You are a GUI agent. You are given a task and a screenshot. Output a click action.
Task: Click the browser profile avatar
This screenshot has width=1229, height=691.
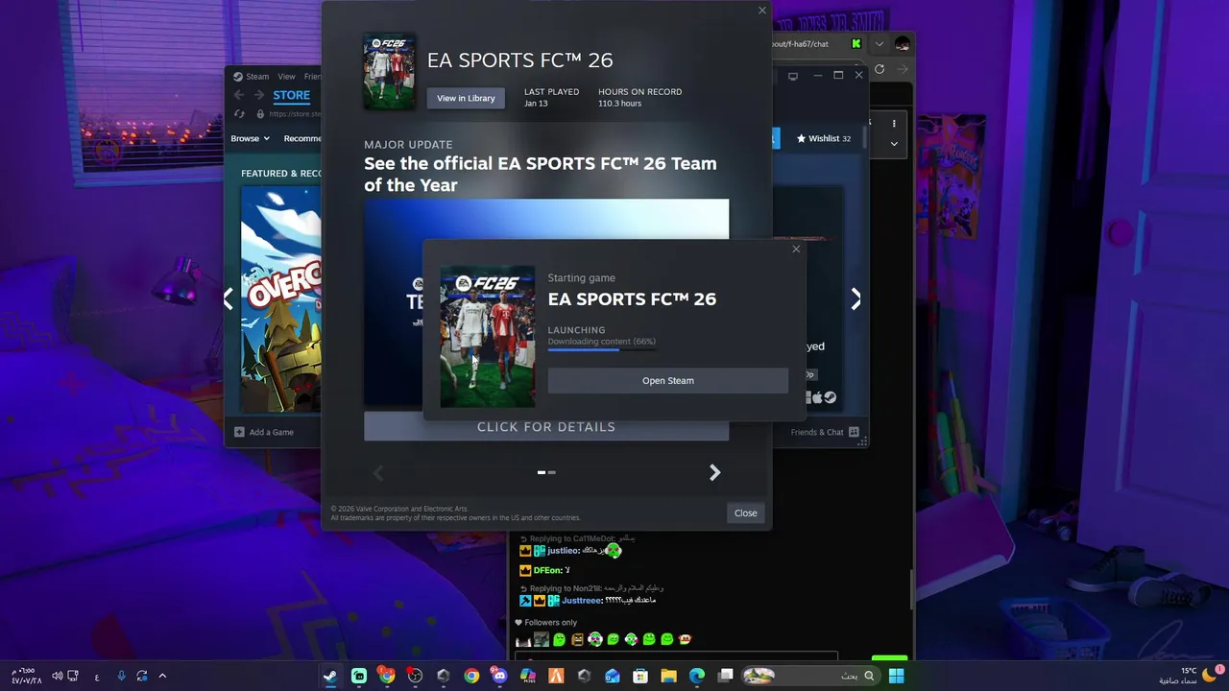pos(903,44)
